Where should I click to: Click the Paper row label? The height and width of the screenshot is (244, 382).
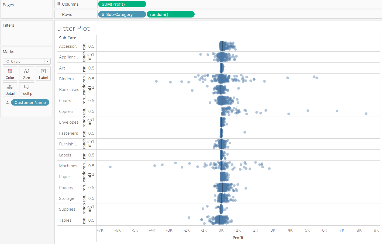coord(64,177)
